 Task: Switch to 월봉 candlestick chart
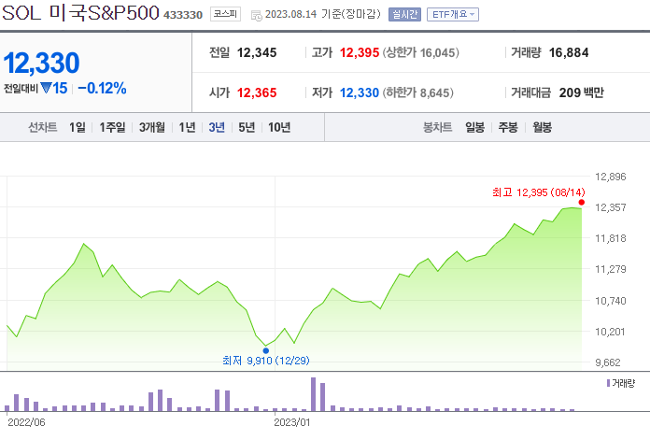(543, 127)
